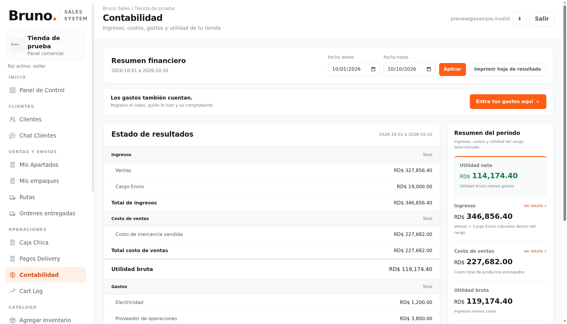This screenshot has height=324, width=567.
Task: Click the Caja Chica receipt icon
Action: [x=12, y=242]
